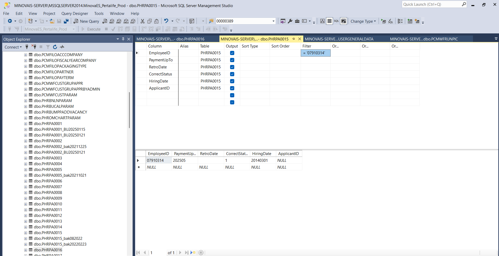499x256 pixels.
Task: Show the SQL pane icon
Action: coord(336,21)
